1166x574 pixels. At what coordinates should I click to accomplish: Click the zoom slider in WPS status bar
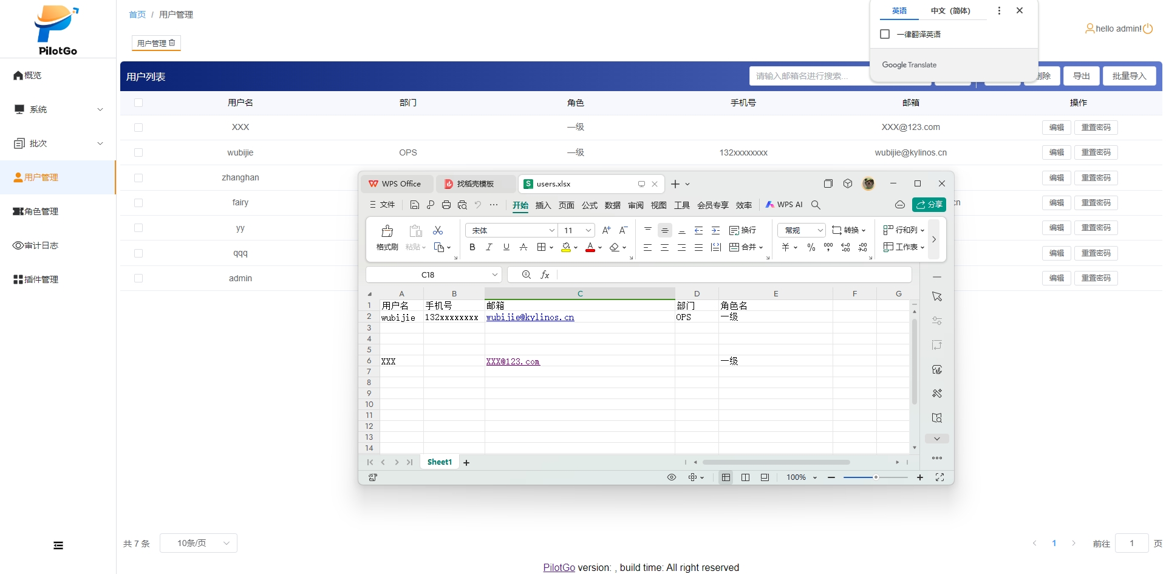[x=876, y=477]
